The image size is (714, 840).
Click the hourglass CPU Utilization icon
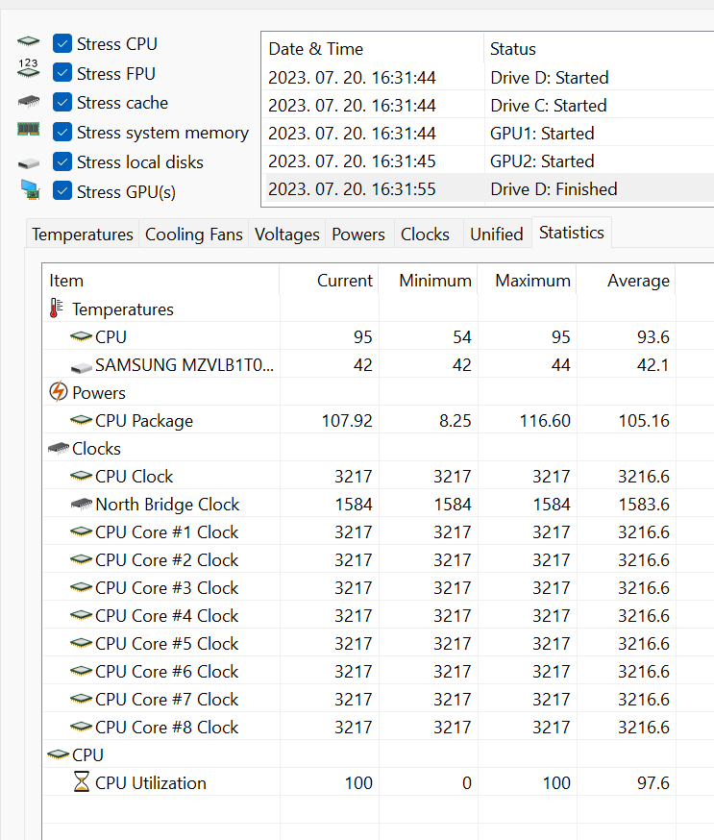(82, 781)
